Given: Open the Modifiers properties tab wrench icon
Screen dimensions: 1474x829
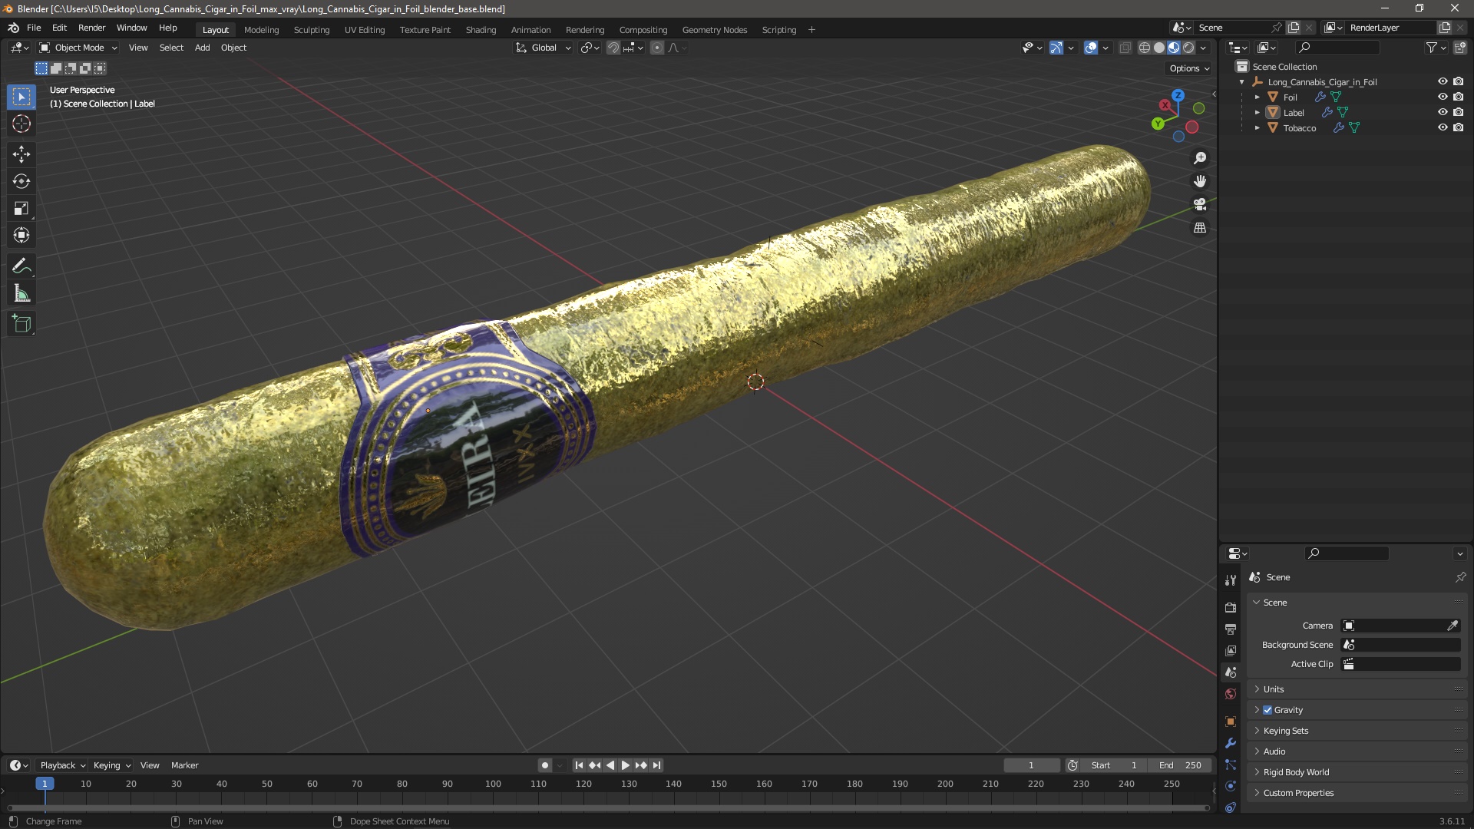Looking at the screenshot, I should (1231, 743).
